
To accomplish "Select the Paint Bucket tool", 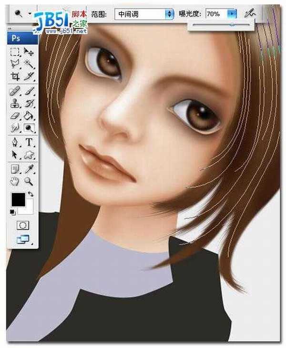I will pyautogui.click(x=29, y=115).
